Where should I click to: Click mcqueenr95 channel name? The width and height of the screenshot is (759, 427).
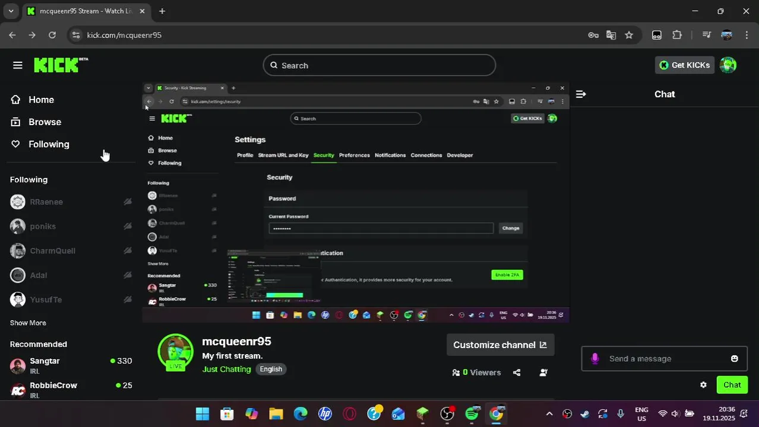236,342
